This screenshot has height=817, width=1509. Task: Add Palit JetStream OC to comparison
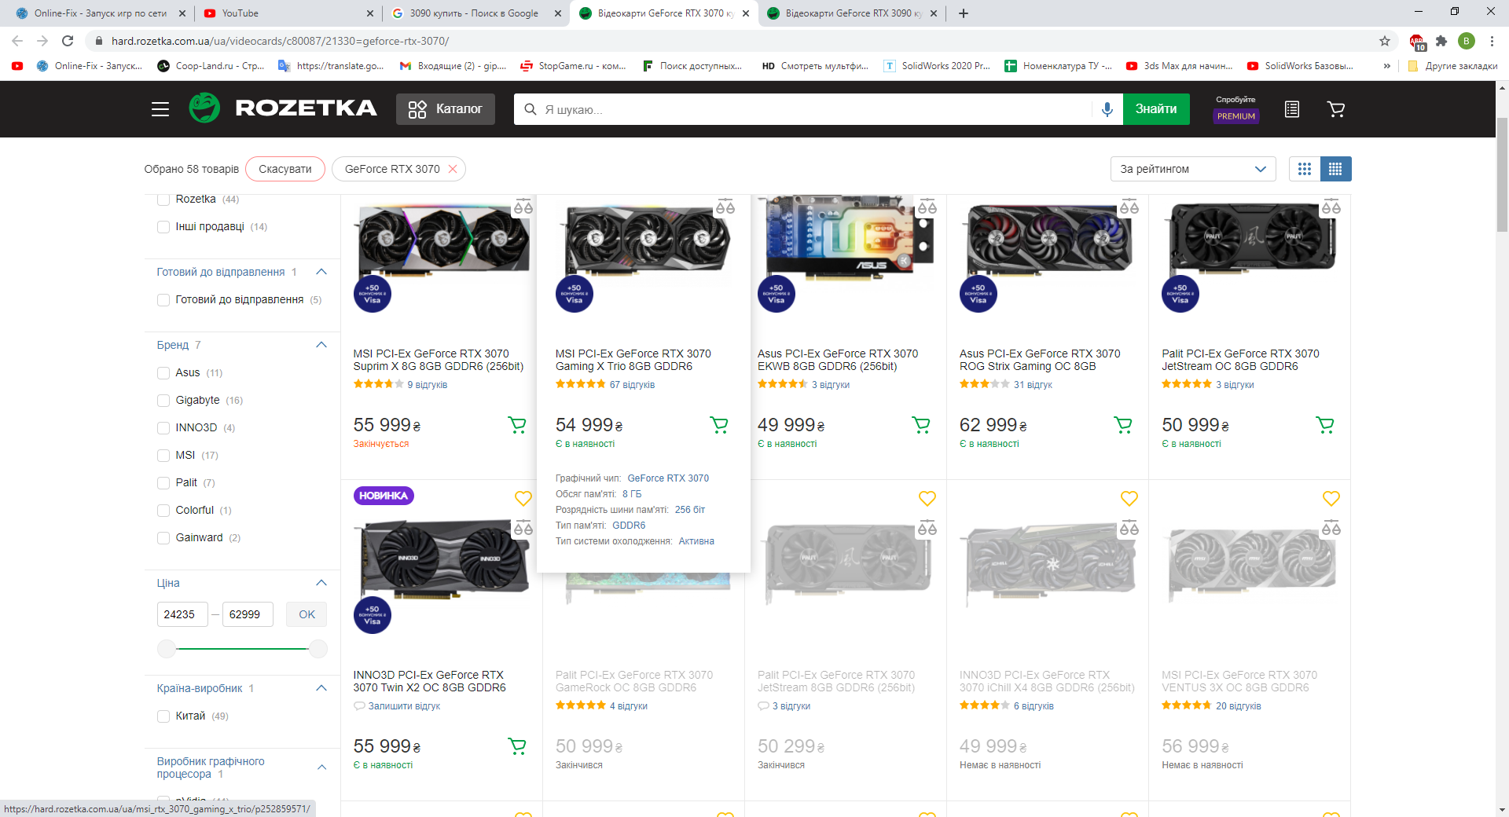pos(1331,207)
